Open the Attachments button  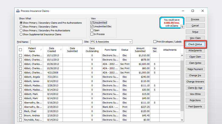[x=195, y=51]
